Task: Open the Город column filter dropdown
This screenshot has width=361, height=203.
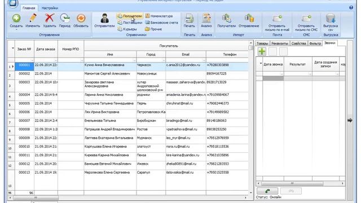Action: tap(164, 60)
